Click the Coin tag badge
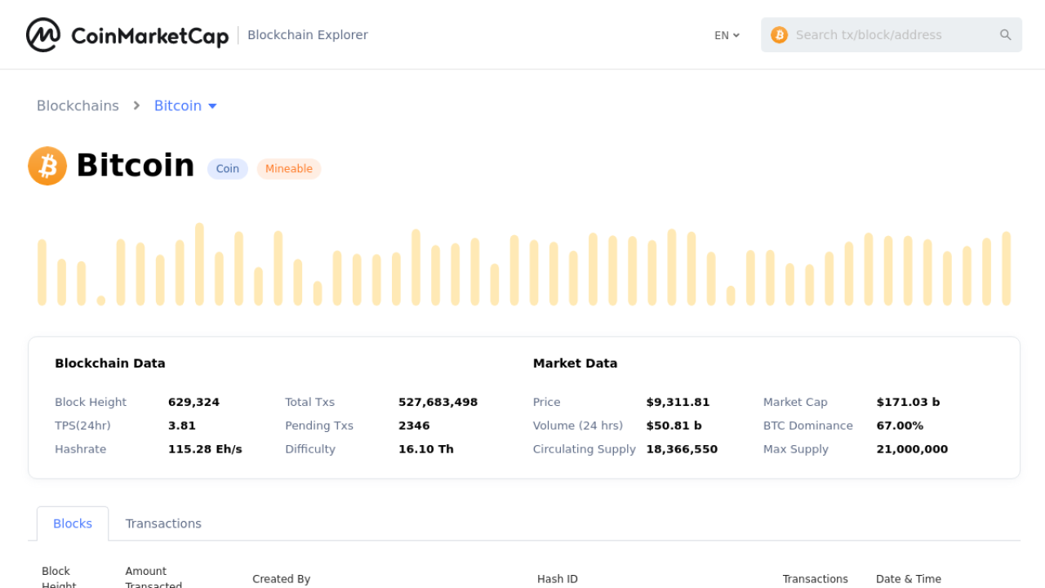 [x=228, y=169]
